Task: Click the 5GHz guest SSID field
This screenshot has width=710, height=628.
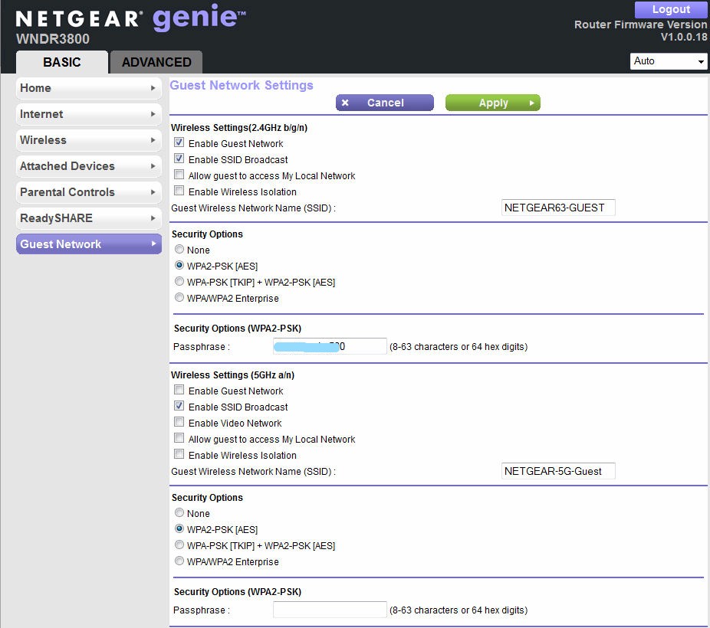Action: [x=558, y=471]
